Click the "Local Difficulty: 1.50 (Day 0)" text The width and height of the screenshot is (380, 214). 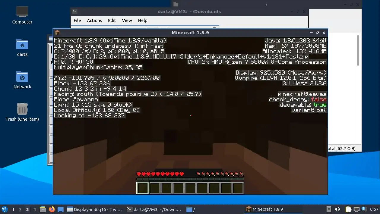(97, 110)
